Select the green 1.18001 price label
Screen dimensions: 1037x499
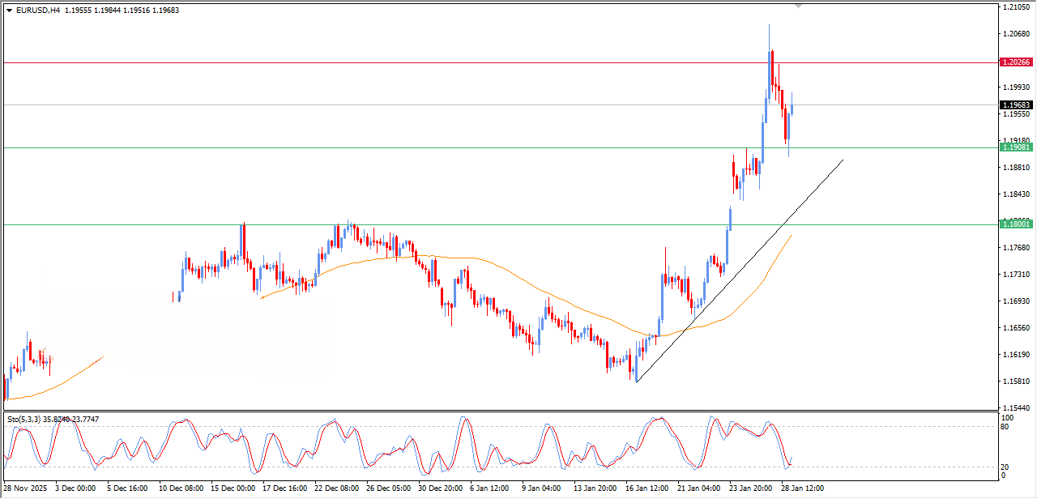click(x=1015, y=224)
